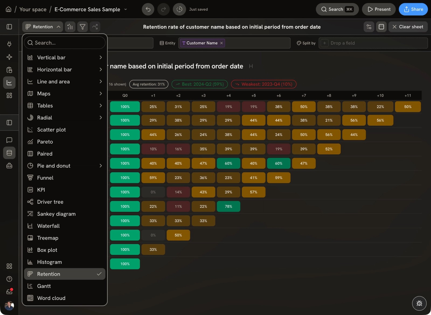Image resolution: width=431 pixels, height=315 pixels.
Task: Redo the last action
Action: click(164, 9)
